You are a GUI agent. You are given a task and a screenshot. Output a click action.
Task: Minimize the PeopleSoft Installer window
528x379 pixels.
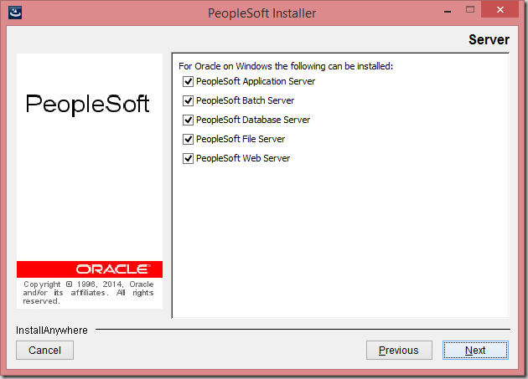[x=448, y=11]
